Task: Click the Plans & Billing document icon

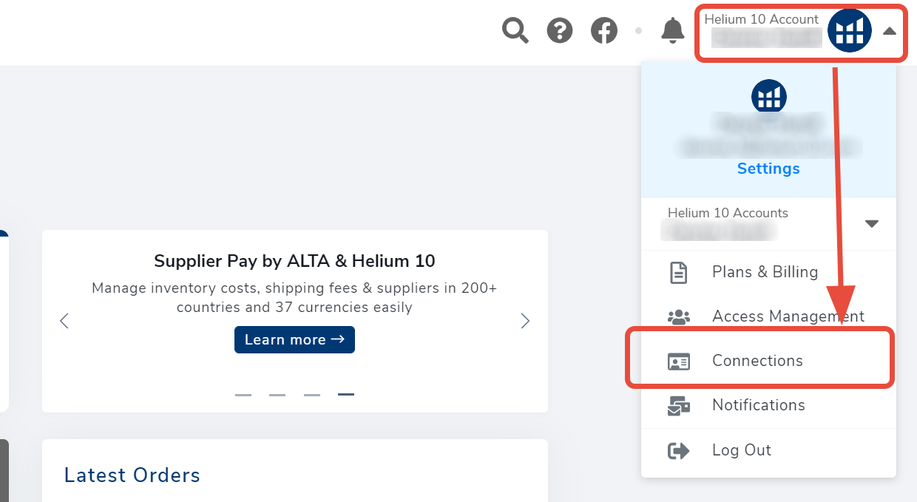Action: click(678, 272)
